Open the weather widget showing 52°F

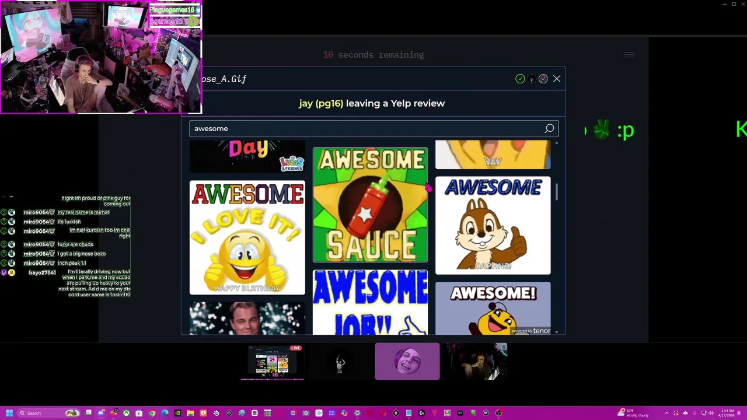(634, 413)
